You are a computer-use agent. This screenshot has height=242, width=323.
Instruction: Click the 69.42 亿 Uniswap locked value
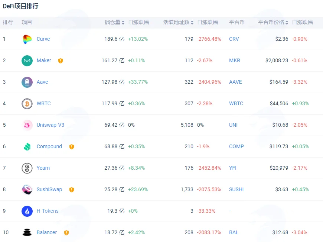click(114, 125)
